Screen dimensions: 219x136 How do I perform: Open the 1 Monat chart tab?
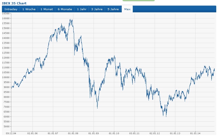click(47, 9)
